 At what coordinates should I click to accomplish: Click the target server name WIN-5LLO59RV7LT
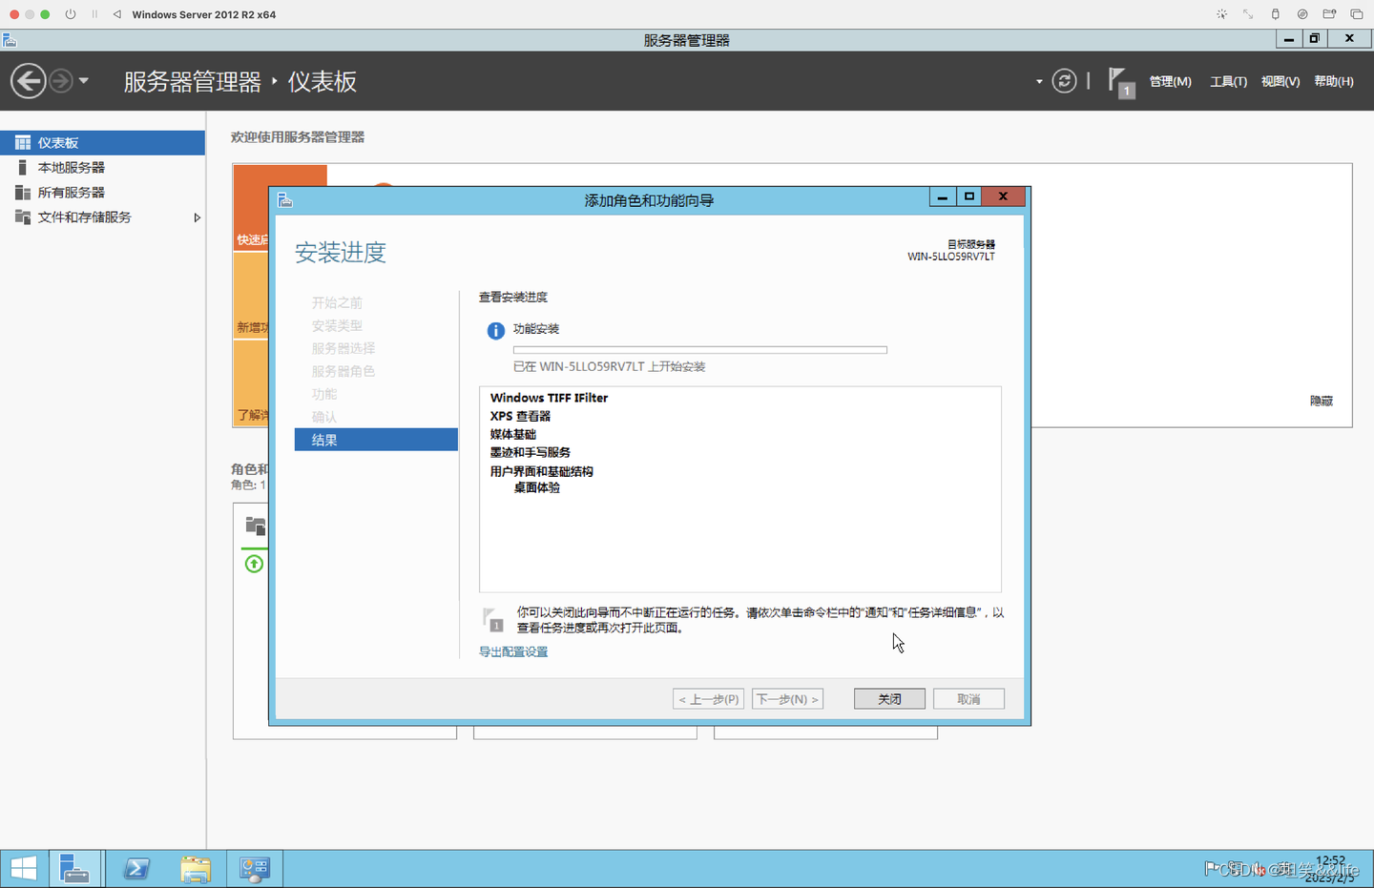click(x=951, y=257)
